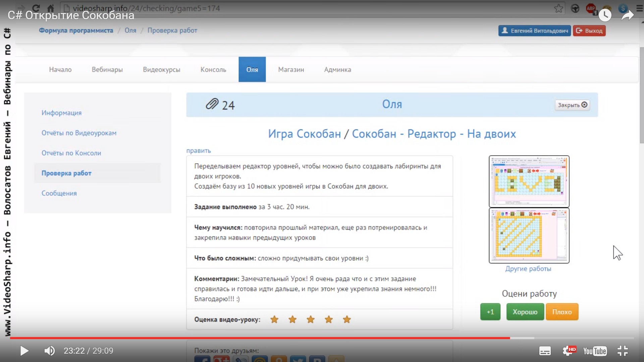This screenshot has height=362, width=644.
Task: Close the panel with Закрыть
Action: (573, 105)
